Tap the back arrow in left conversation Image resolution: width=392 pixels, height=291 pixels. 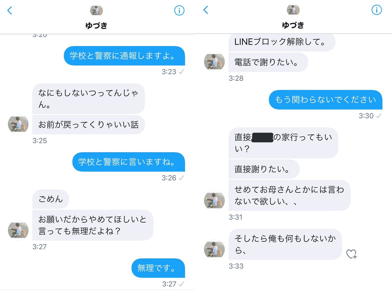coord(9,10)
